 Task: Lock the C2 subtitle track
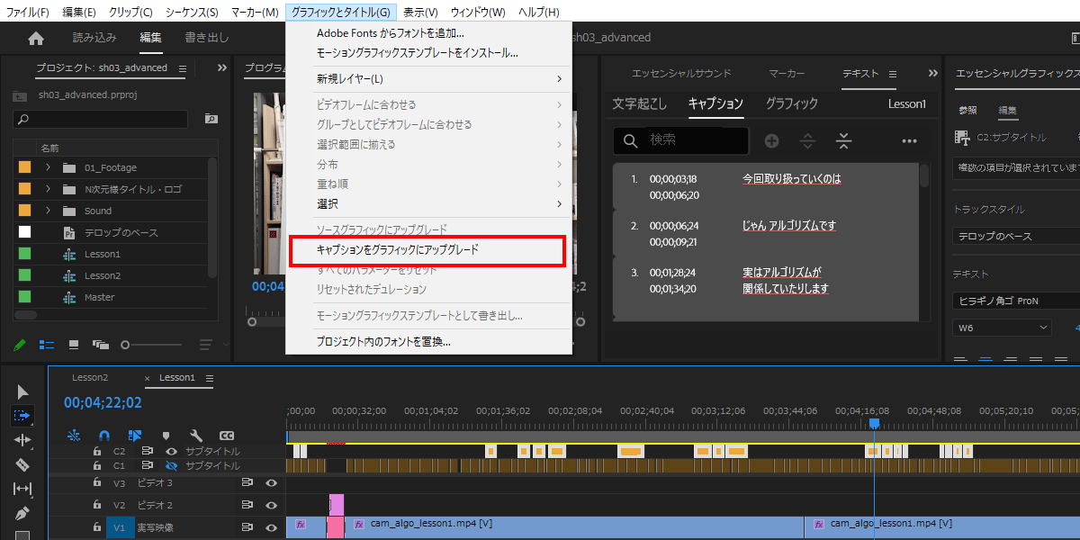(97, 451)
